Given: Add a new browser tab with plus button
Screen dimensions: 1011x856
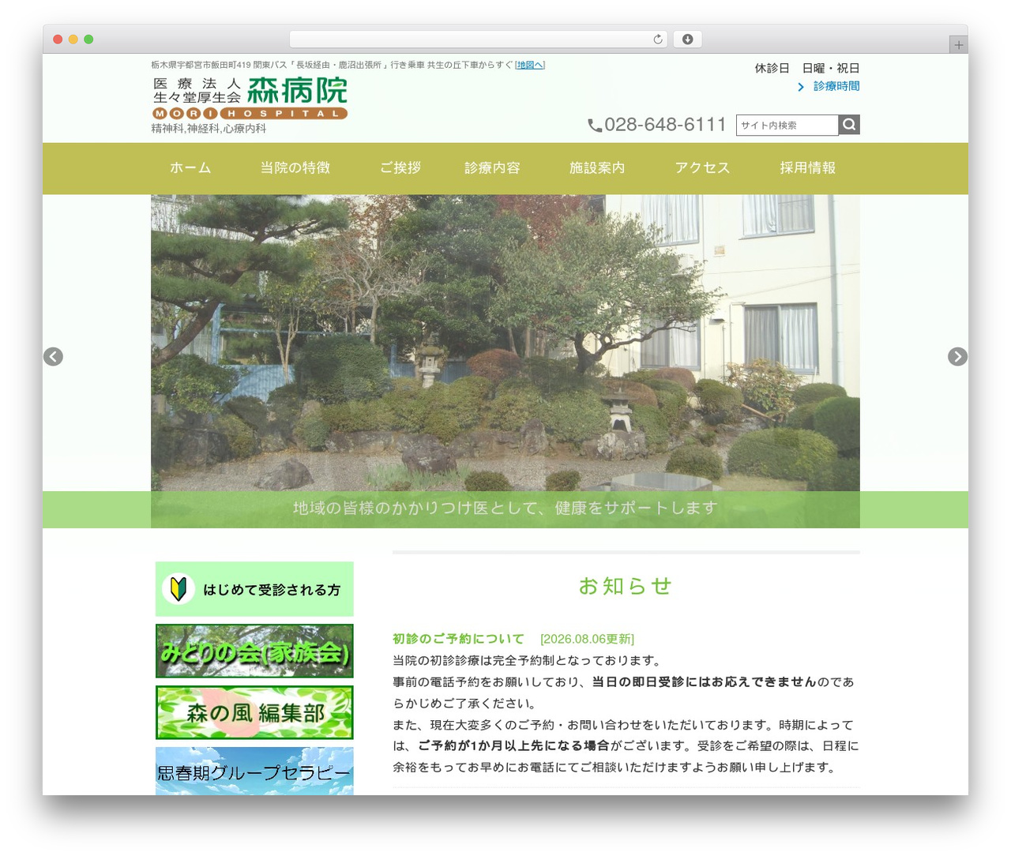Looking at the screenshot, I should [959, 45].
